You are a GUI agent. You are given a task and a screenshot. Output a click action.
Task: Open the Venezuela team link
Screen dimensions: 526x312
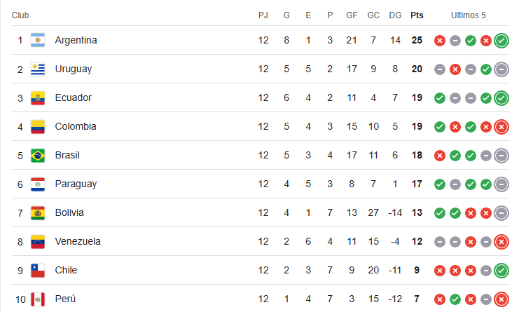(78, 241)
